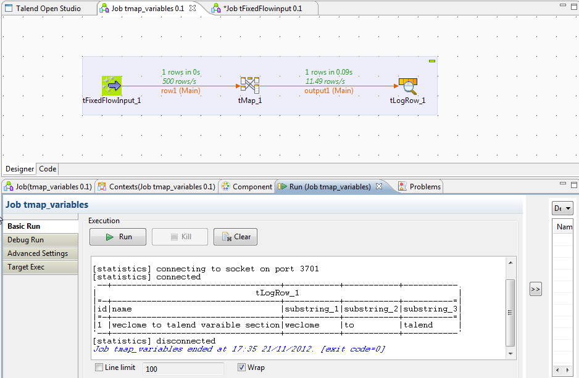Clear the execution console
579x378 pixels.
236,237
